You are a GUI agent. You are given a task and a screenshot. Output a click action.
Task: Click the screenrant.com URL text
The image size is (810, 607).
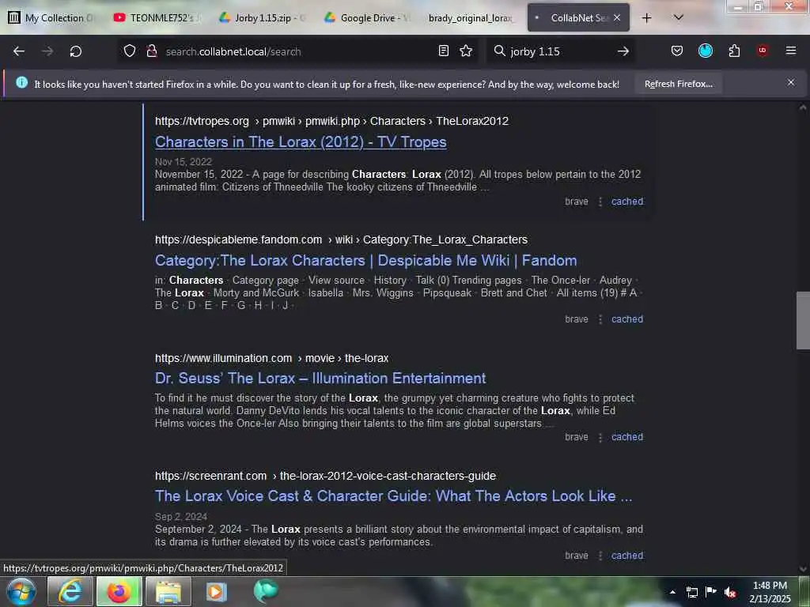[210, 476]
